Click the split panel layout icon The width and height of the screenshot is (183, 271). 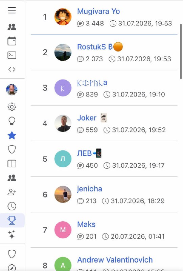tap(12, 164)
